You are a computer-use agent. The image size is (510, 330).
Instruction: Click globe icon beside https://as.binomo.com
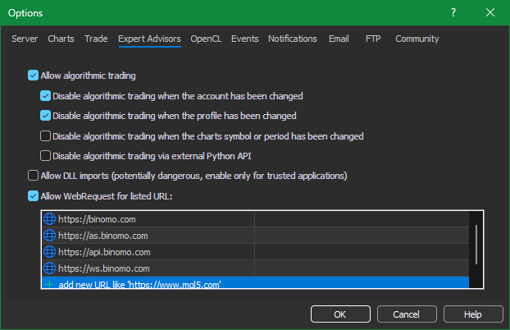click(49, 236)
